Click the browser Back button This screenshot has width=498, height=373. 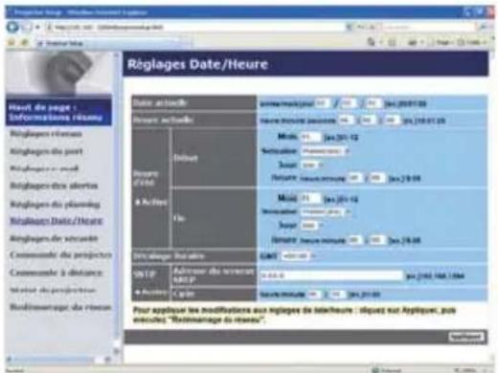12,27
